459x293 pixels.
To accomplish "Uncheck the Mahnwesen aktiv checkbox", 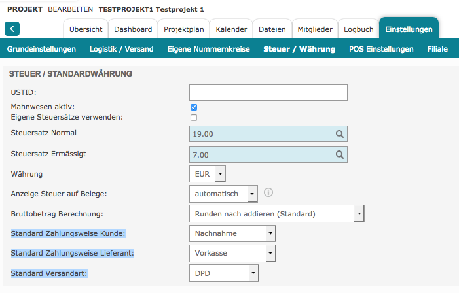I will pos(193,107).
